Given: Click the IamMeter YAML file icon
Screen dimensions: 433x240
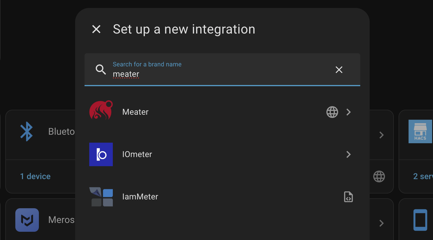Looking at the screenshot, I should [348, 197].
